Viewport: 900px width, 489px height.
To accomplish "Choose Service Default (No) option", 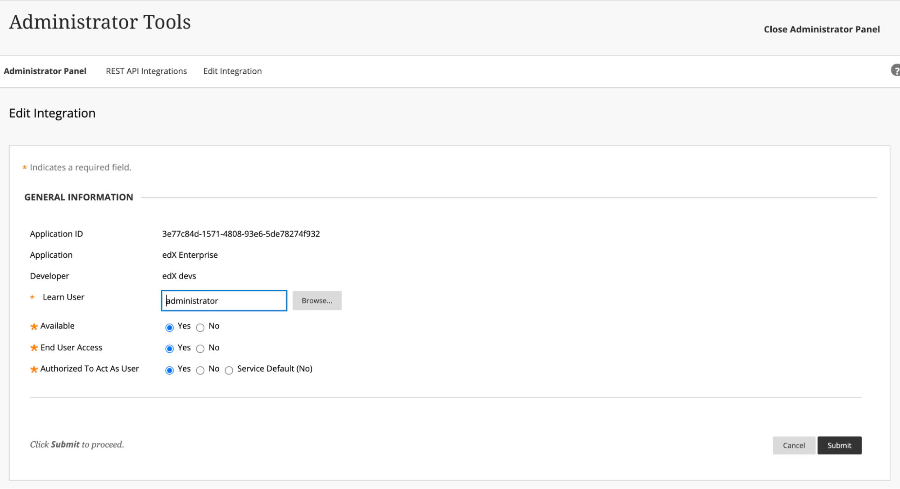I will 229,370.
